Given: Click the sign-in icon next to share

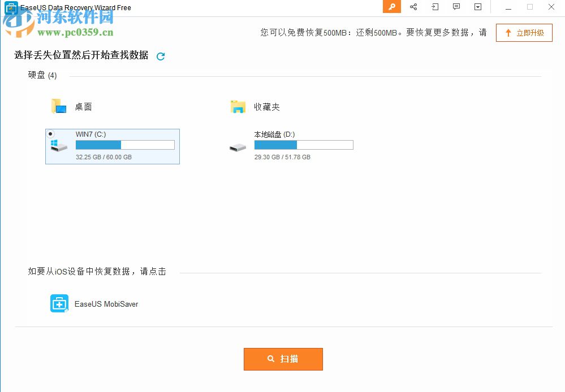Looking at the screenshot, I should point(434,7).
